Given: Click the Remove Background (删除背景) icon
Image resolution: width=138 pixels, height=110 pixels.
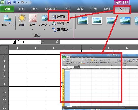Looking at the screenshot, I should point(7,18).
